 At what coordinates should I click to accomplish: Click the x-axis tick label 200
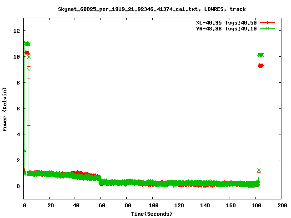point(282,205)
